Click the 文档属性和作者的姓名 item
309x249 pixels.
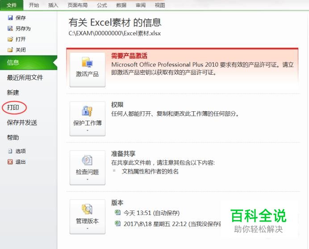coord(150,172)
